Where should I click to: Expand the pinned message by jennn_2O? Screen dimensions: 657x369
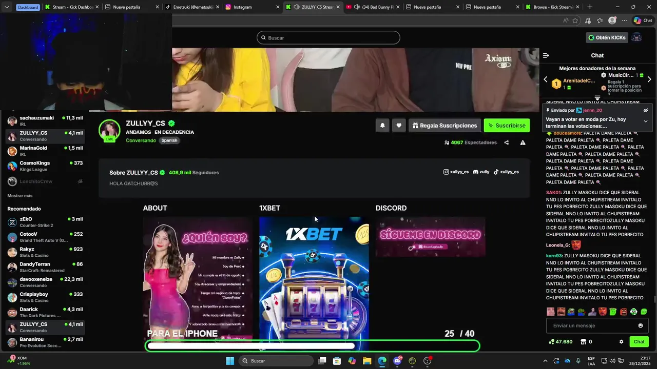646,121
